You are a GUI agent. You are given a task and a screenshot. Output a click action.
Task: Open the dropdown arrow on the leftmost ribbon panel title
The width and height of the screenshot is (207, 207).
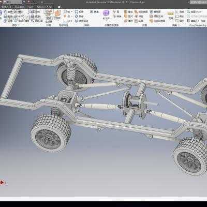[19, 25]
